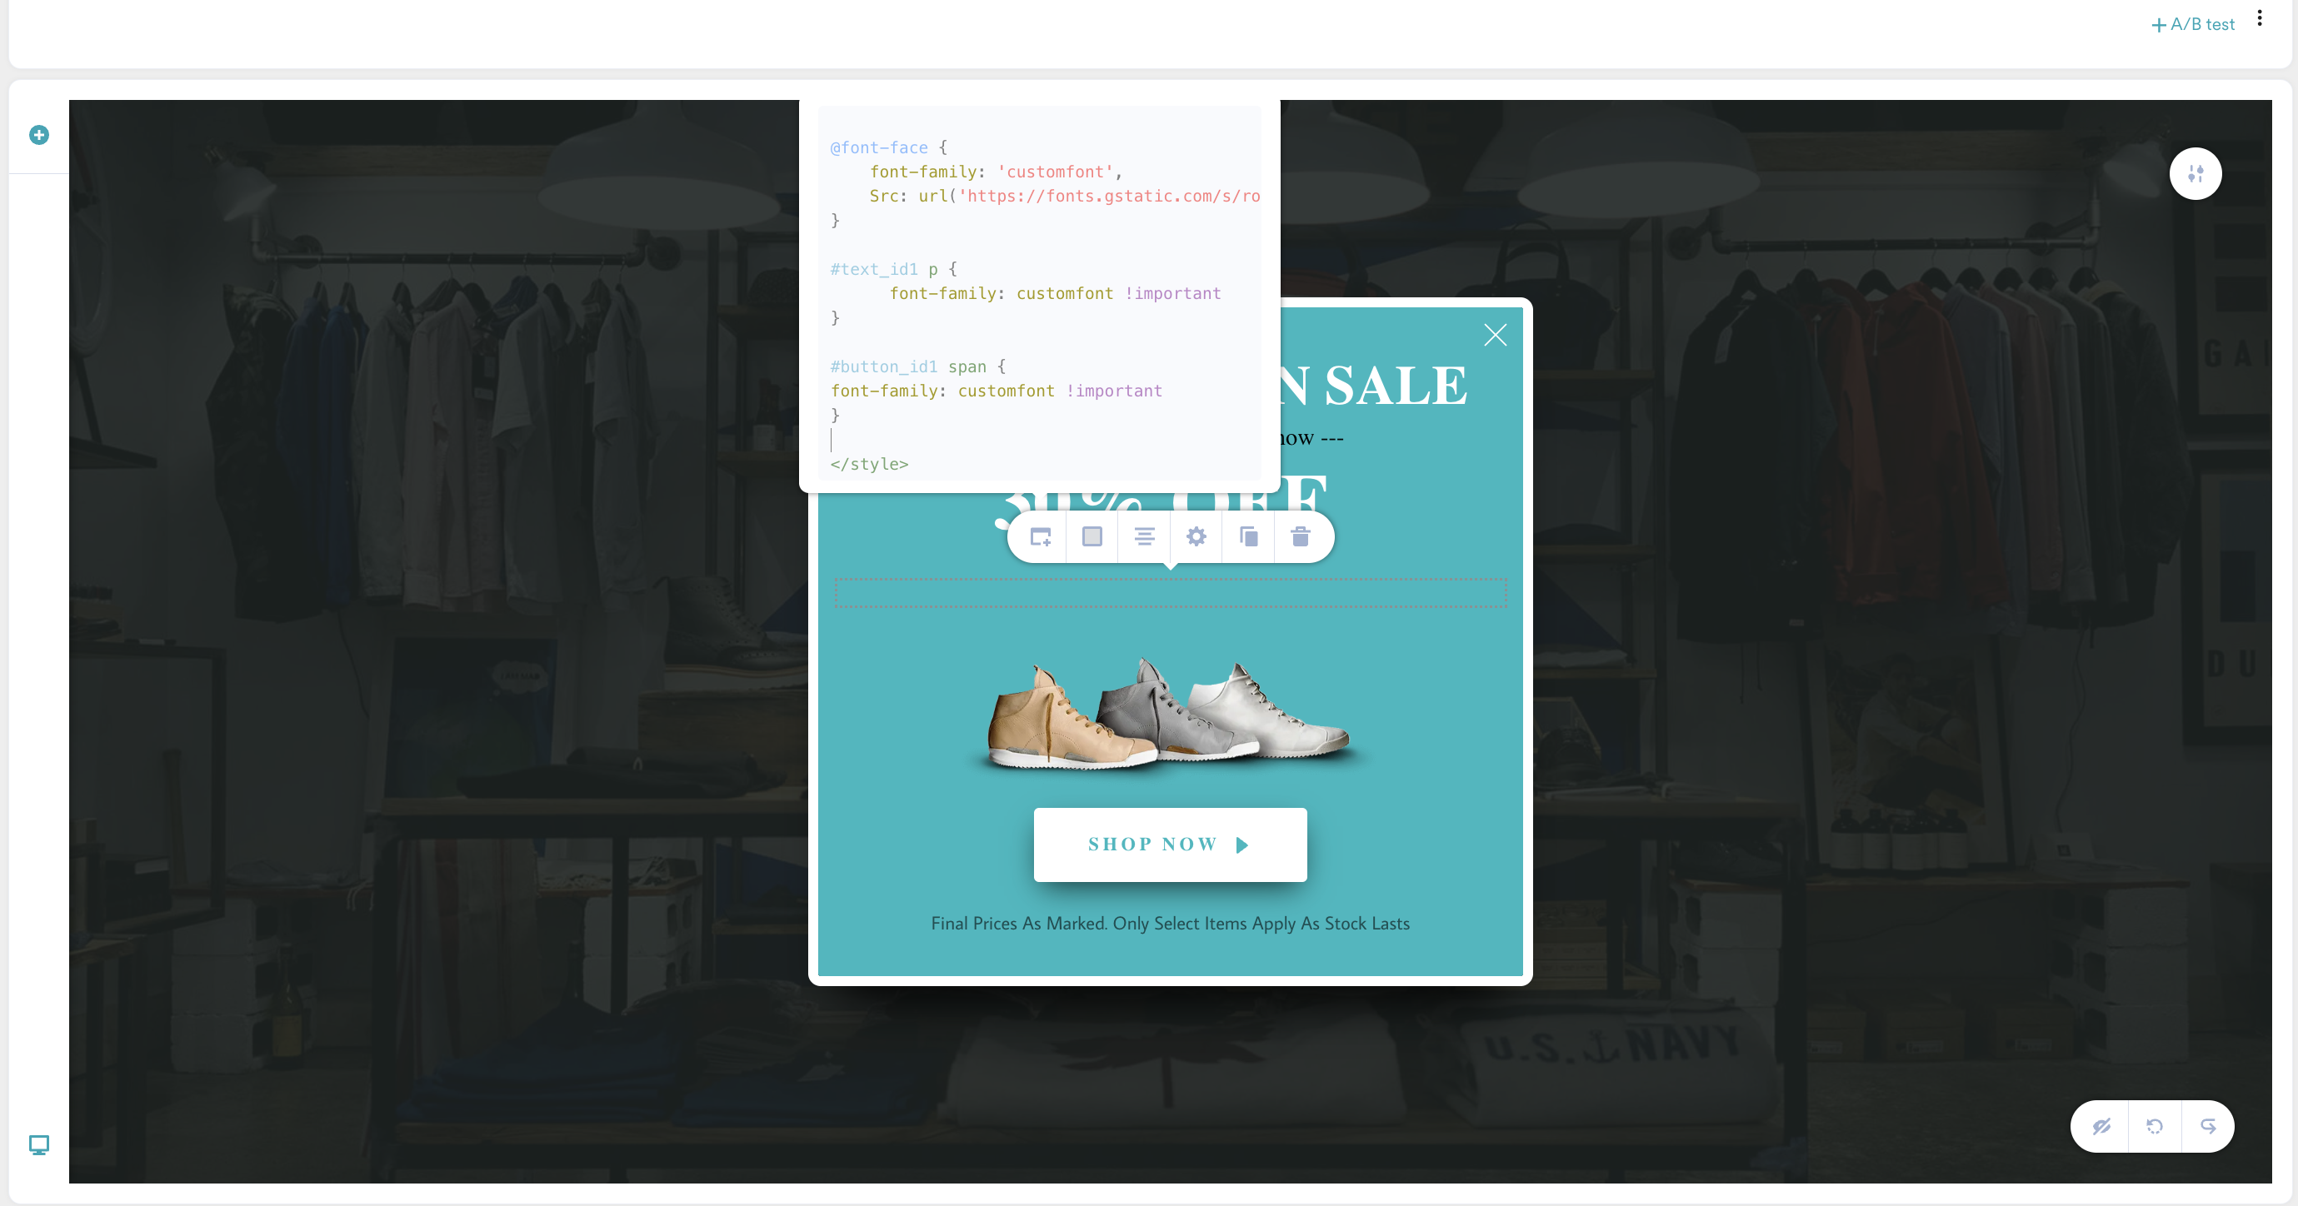
Task: Click the undo arrow button
Action: pyautogui.click(x=2154, y=1126)
